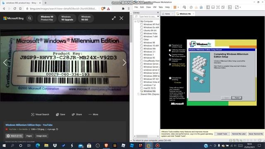The image size is (265, 149).
Task: Open the More options ellipsis menu
Action: point(94,114)
